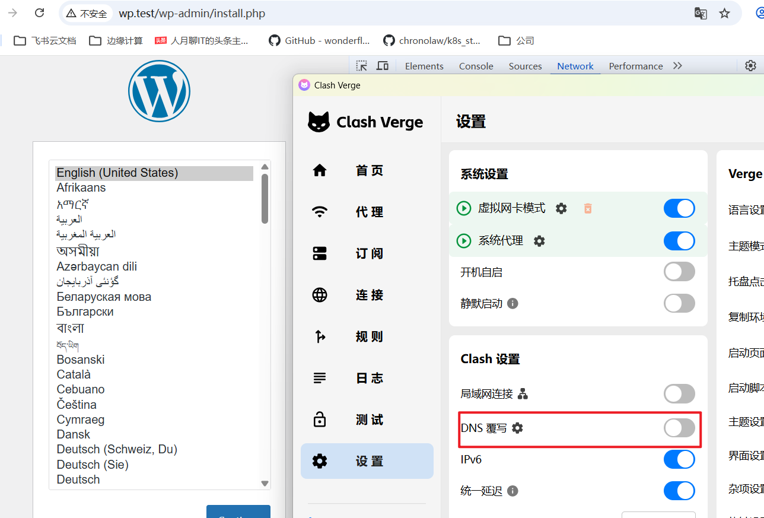The image size is (764, 518).
Task: Click the 不安全 security warning indicator
Action: pyautogui.click(x=87, y=13)
